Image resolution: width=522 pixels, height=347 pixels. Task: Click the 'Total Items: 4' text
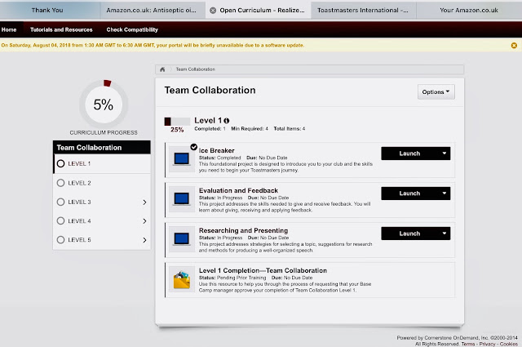click(x=290, y=129)
